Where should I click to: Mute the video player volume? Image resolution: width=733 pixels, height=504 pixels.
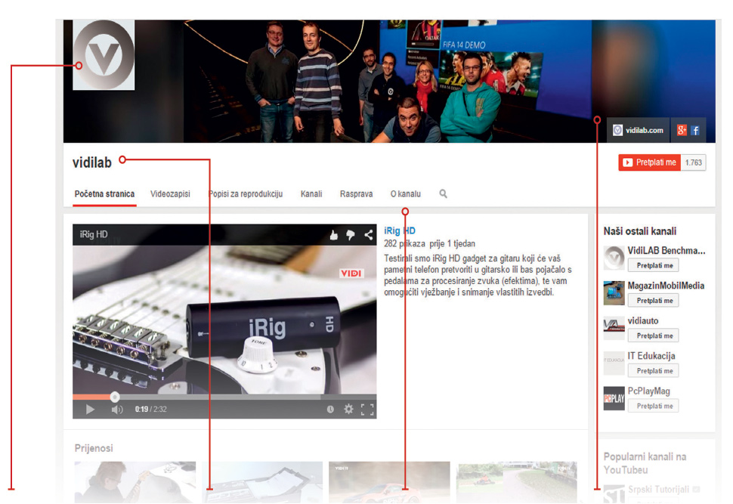click(x=117, y=410)
